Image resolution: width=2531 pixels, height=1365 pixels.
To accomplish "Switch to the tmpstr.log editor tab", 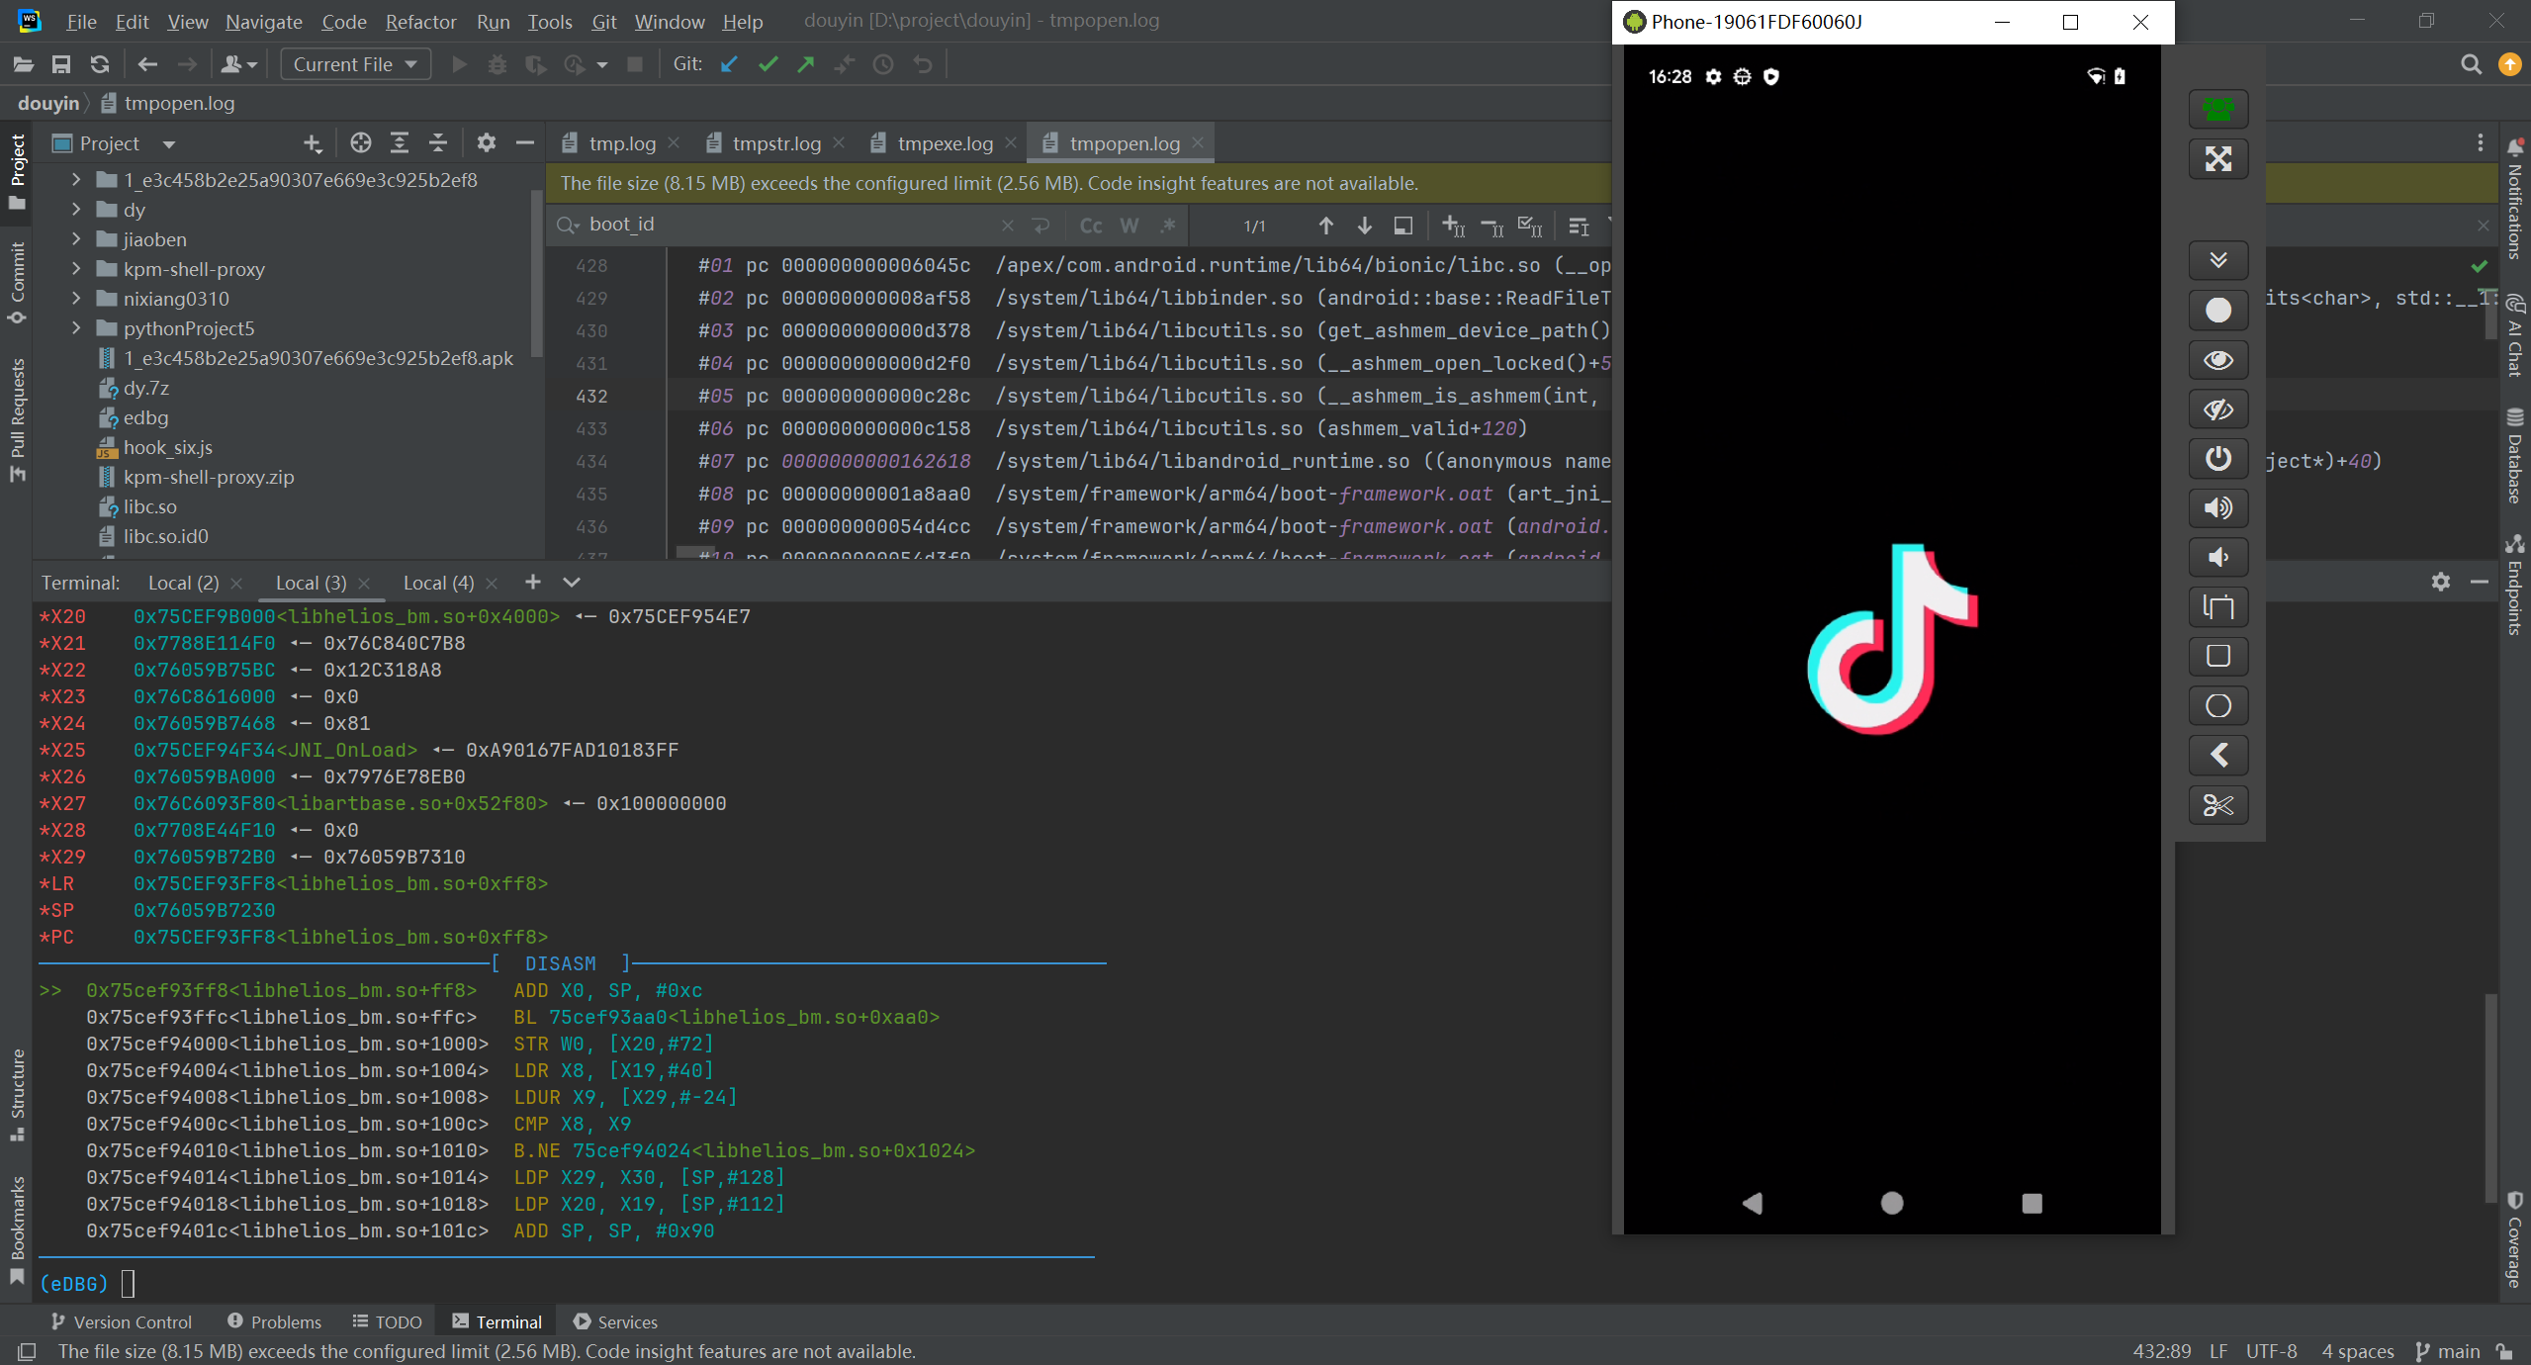I will (775, 143).
